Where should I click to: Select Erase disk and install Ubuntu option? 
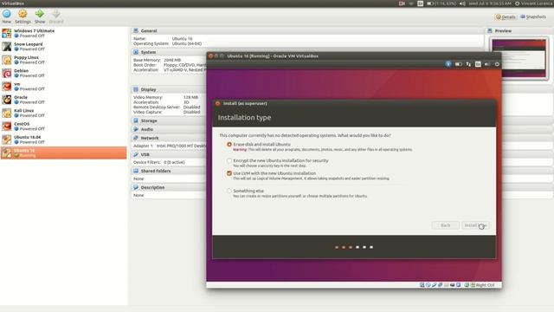(x=229, y=145)
